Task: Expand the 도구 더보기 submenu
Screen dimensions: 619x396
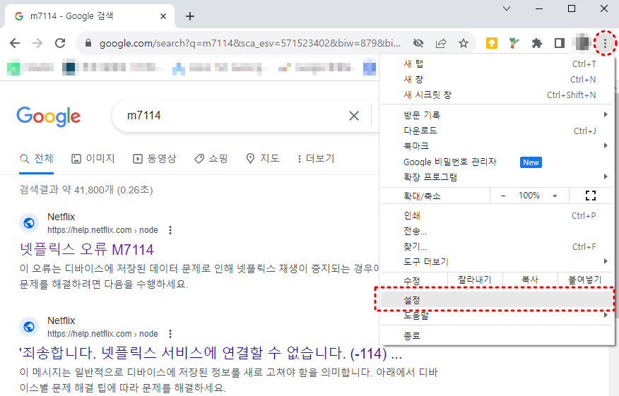Action: click(498, 261)
